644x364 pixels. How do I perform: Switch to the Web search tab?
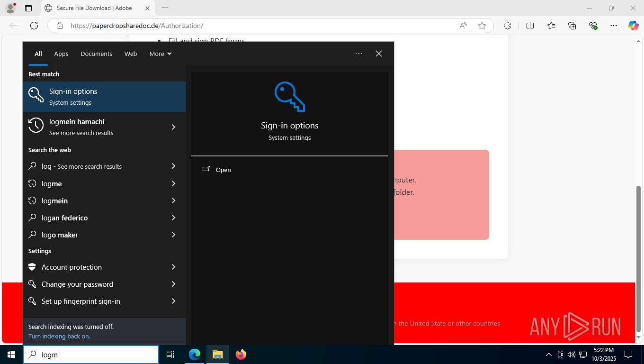coord(131,54)
